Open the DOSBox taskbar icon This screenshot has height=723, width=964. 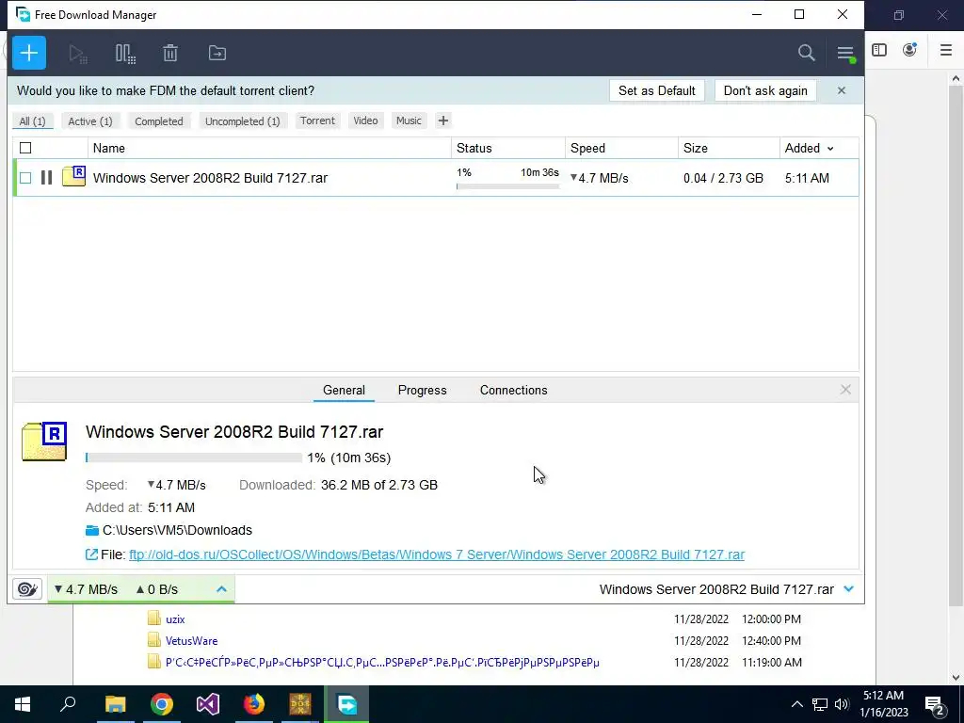pyautogui.click(x=300, y=704)
